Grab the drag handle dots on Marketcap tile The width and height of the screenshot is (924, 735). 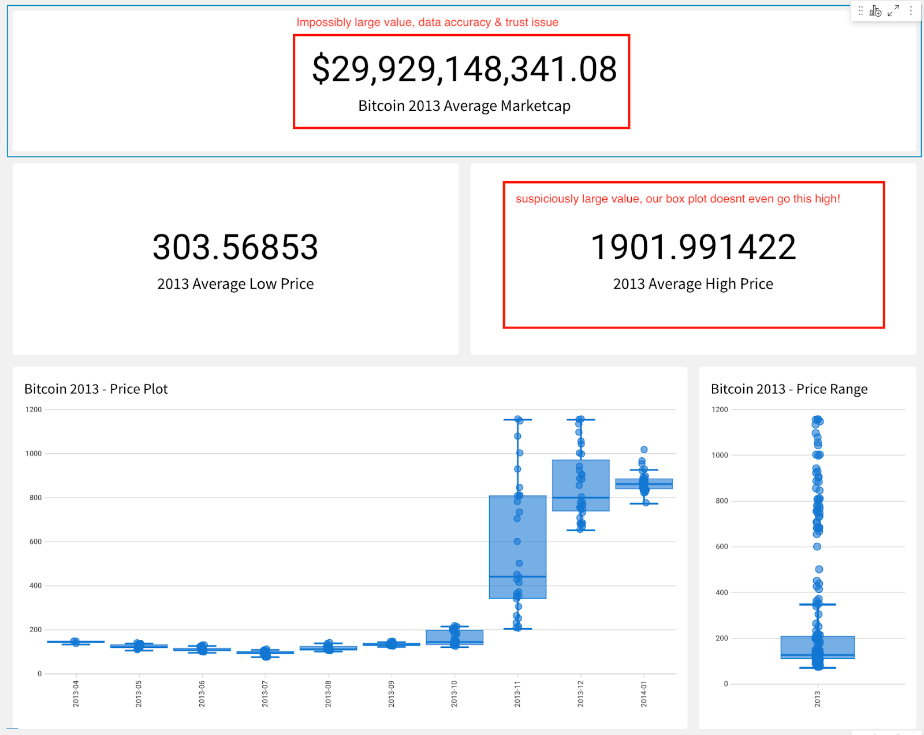pyautogui.click(x=860, y=11)
